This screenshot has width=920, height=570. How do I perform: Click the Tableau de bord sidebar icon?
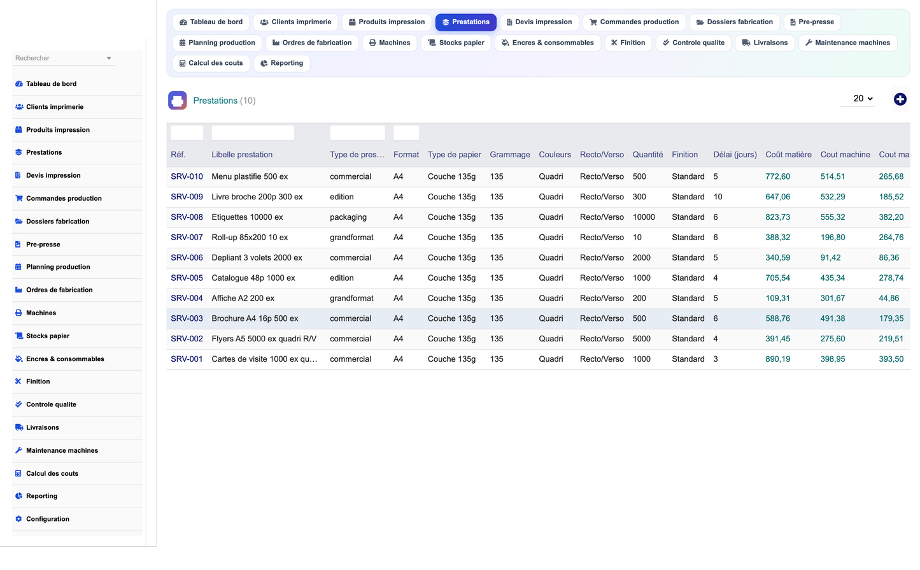[x=19, y=84]
